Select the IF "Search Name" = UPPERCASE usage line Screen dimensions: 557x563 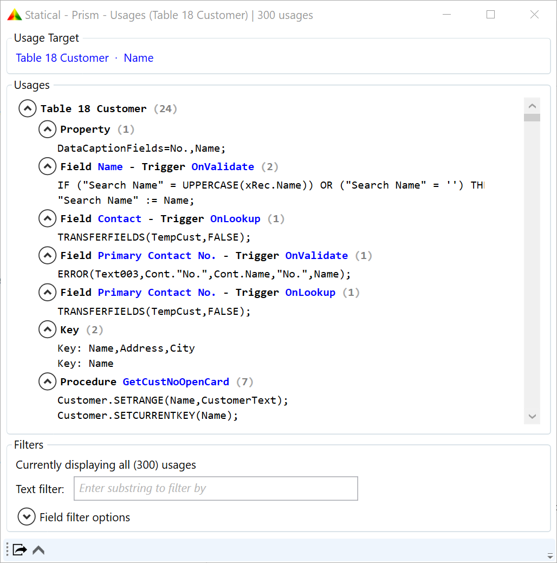point(271,185)
